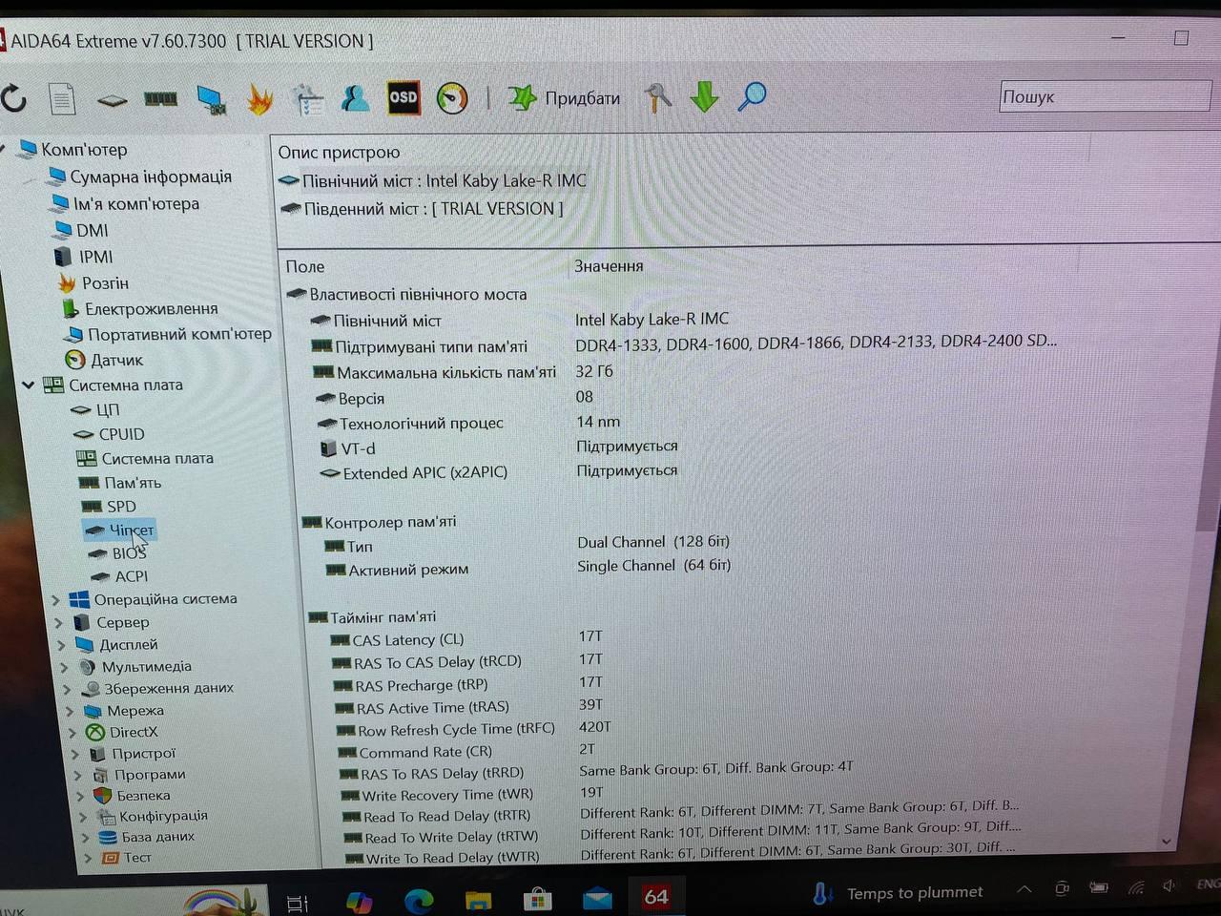Open the OSD panel icon
The width and height of the screenshot is (1221, 916).
pos(404,97)
